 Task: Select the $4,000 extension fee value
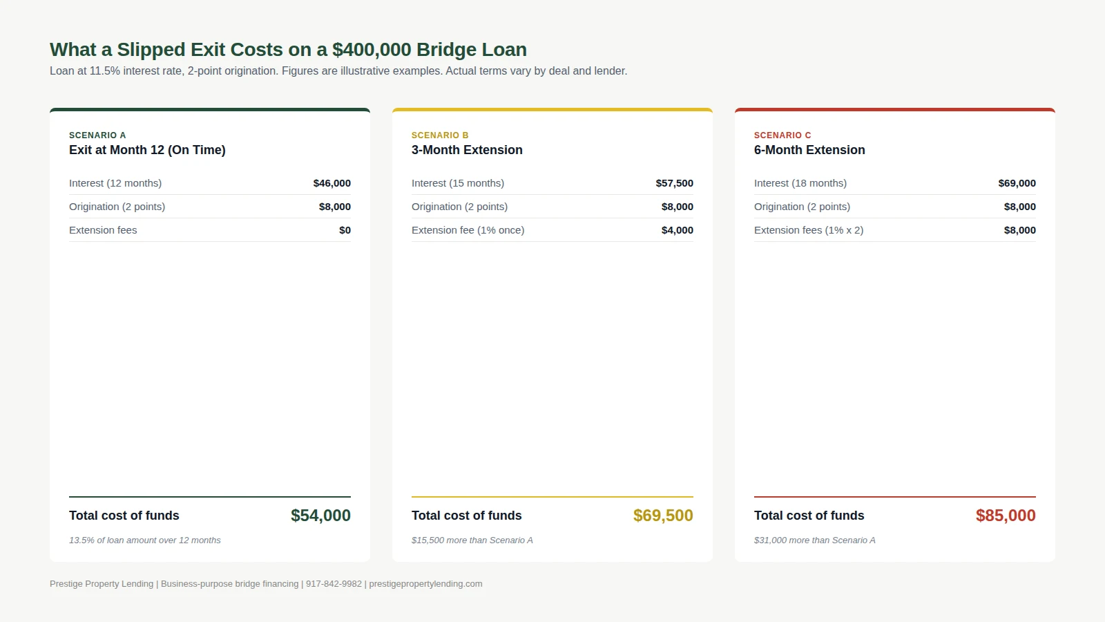point(678,230)
